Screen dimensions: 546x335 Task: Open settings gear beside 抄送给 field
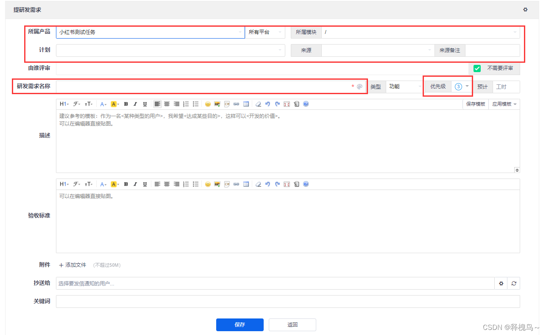tap(501, 283)
